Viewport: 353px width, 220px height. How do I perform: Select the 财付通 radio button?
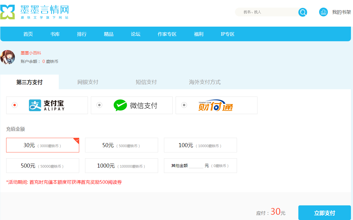184,105
